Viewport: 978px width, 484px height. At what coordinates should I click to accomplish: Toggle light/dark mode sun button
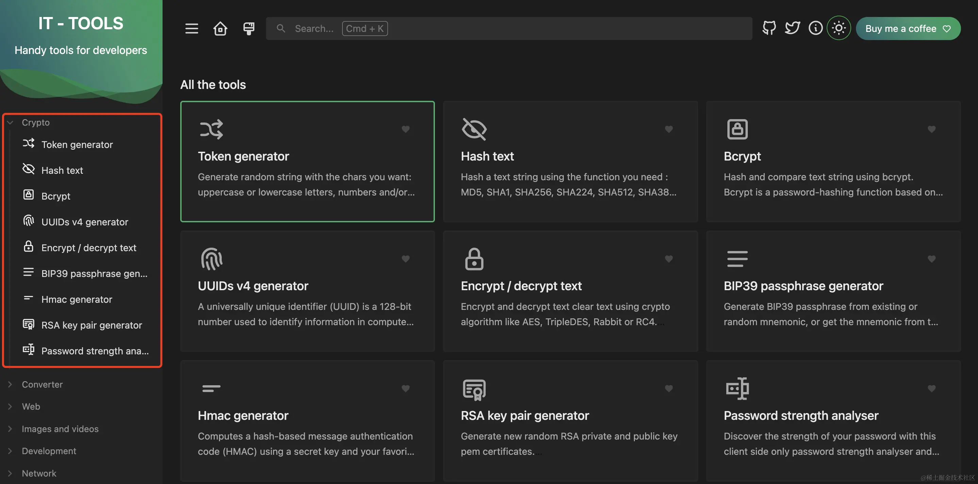[839, 28]
